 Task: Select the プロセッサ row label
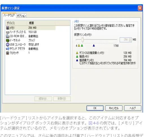coord(14,53)
